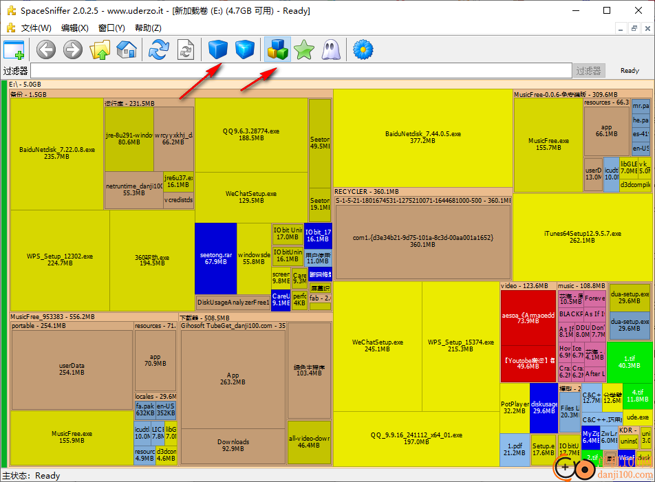Select the netruntime_danji100 55.3MB block

tap(134, 190)
